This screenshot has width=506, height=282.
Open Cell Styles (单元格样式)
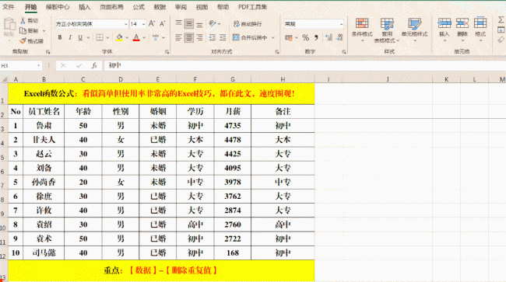pos(415,30)
